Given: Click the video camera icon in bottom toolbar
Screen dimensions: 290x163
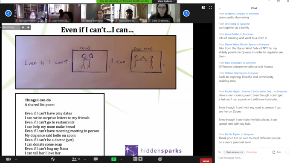Looking at the screenshot, I should pyautogui.click(x=9, y=159).
